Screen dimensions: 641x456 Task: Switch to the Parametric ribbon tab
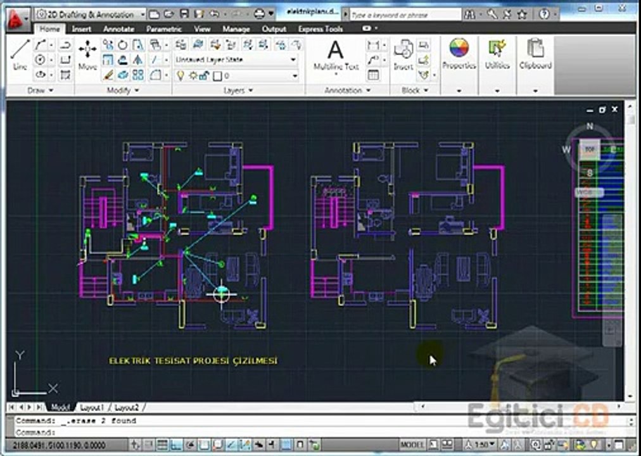pyautogui.click(x=164, y=29)
